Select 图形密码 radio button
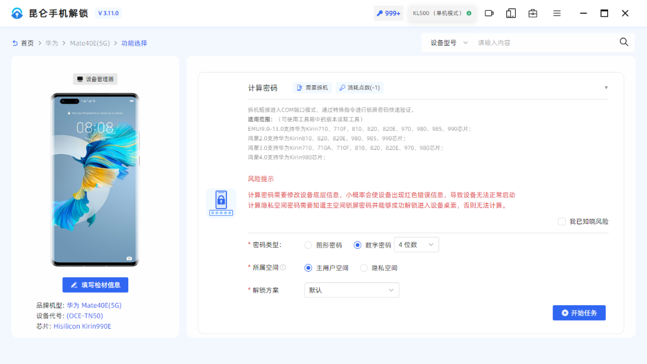647x364 pixels. tap(309, 245)
